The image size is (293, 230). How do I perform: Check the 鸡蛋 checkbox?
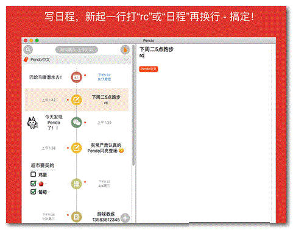tap(33, 174)
